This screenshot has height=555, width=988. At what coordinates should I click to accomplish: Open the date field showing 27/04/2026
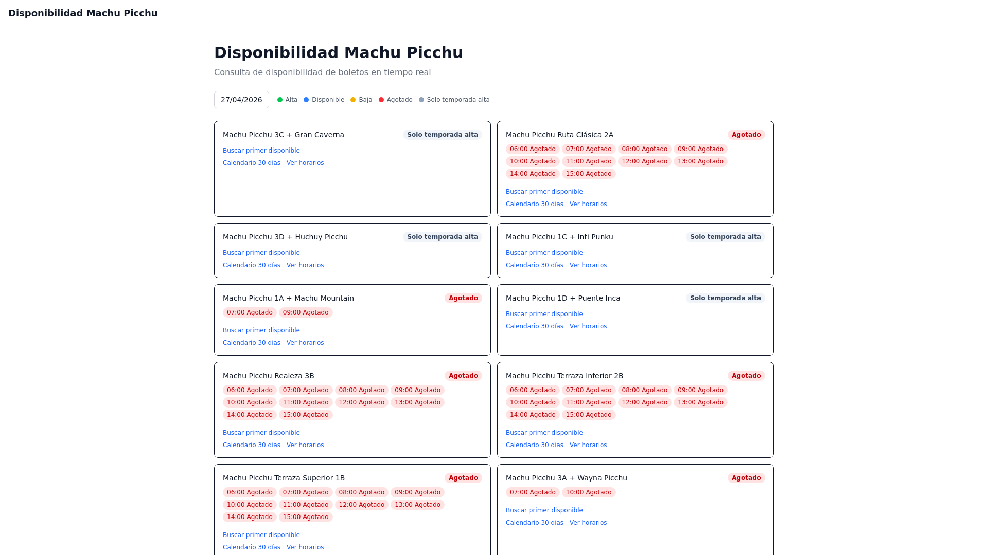[241, 100]
